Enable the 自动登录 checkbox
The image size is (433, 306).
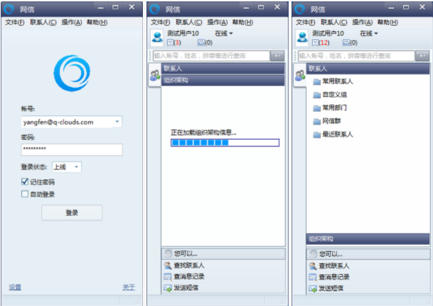coord(25,194)
